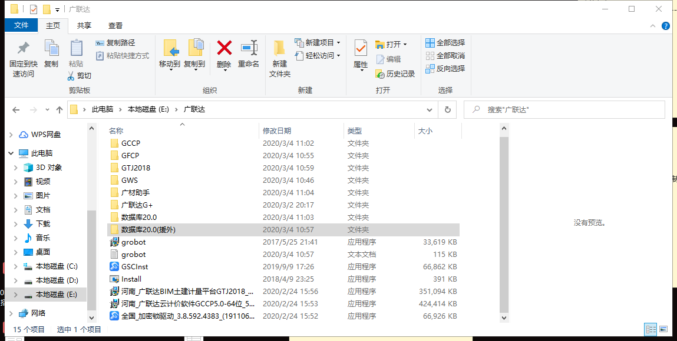Go up one folder level arrow
The width and height of the screenshot is (677, 341).
(59, 110)
